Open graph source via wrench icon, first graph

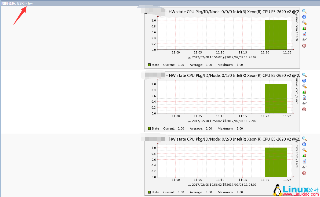pyautogui.click(x=304, y=22)
